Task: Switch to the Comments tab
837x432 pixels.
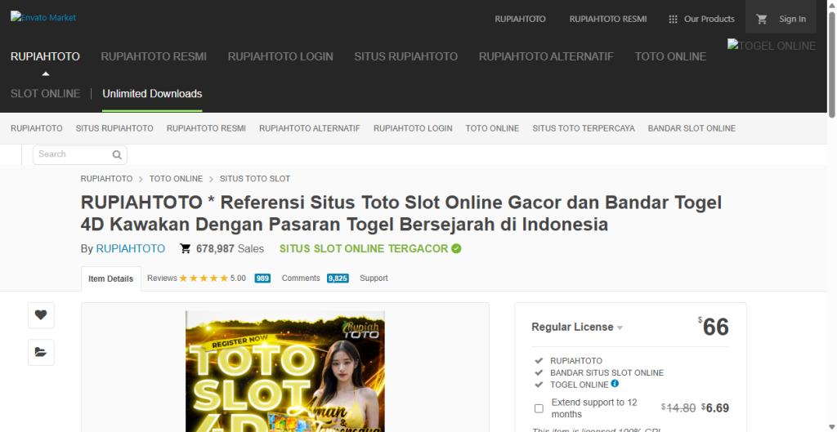Action: 301,278
